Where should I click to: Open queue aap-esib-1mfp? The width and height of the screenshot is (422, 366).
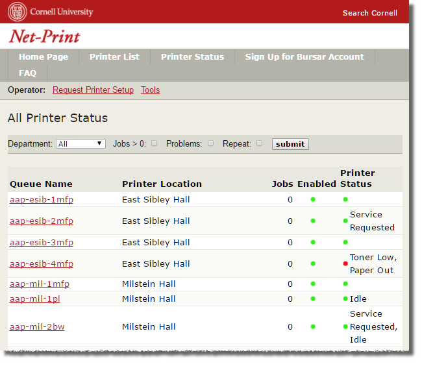click(42, 199)
